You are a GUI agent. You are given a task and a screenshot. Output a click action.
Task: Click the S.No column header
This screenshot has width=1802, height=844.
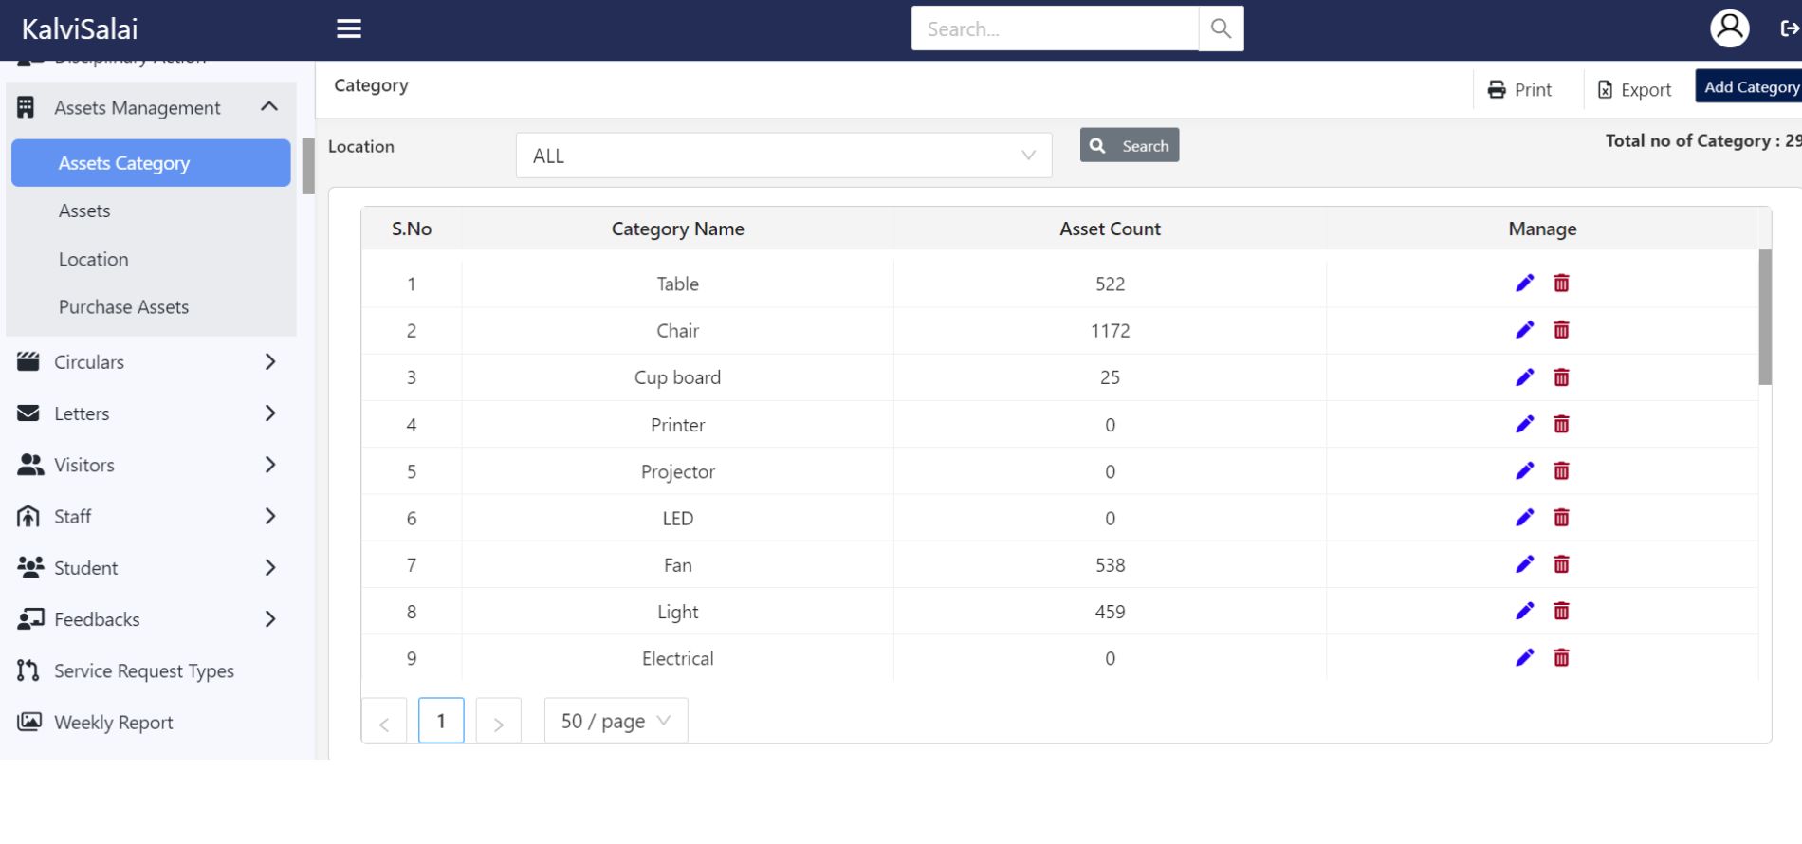click(412, 229)
